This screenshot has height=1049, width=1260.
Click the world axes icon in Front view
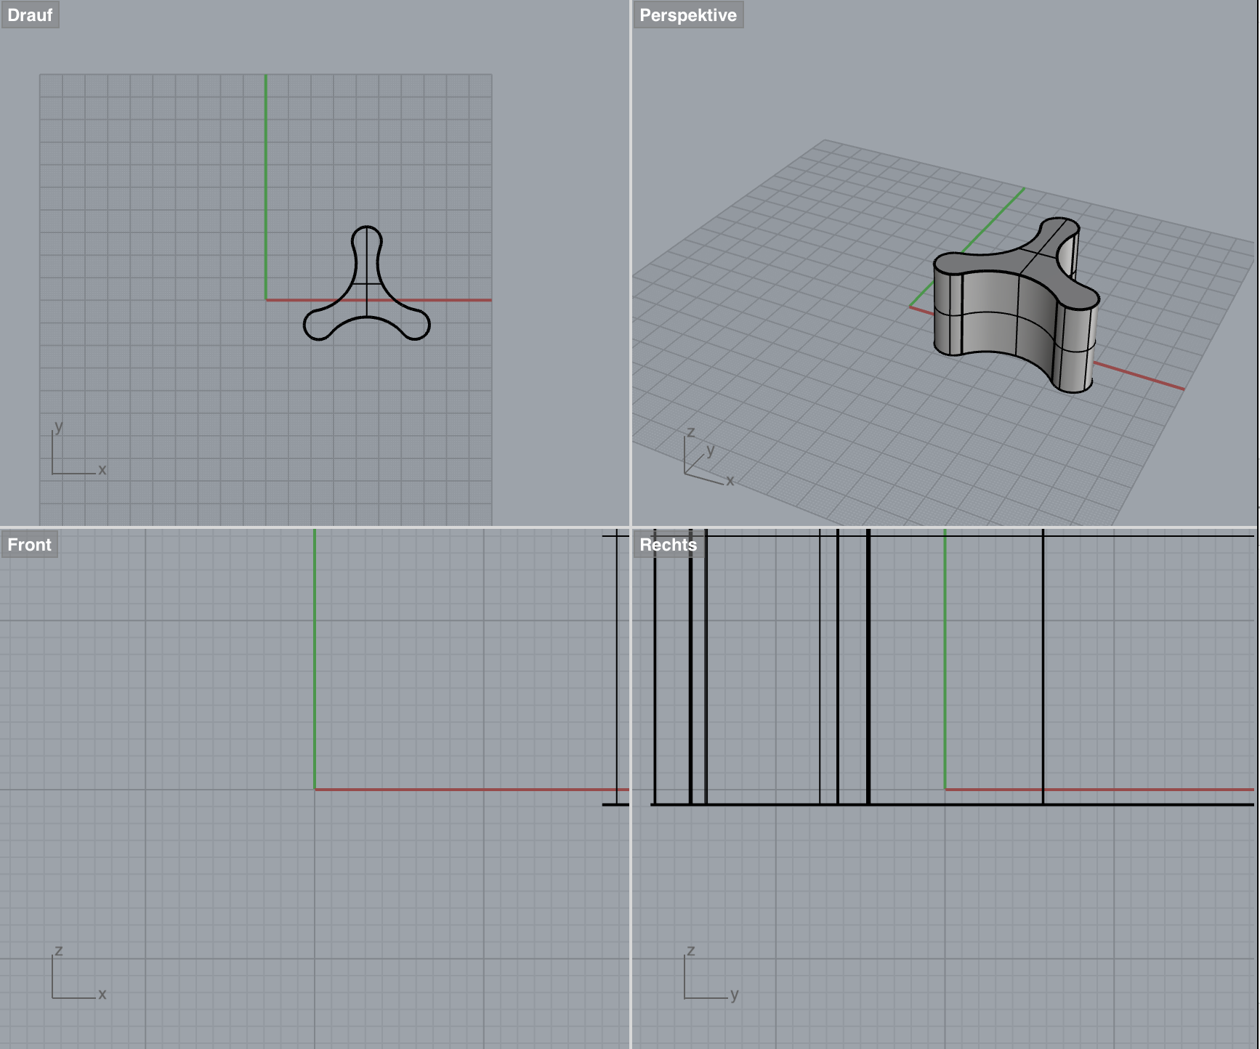point(78,973)
